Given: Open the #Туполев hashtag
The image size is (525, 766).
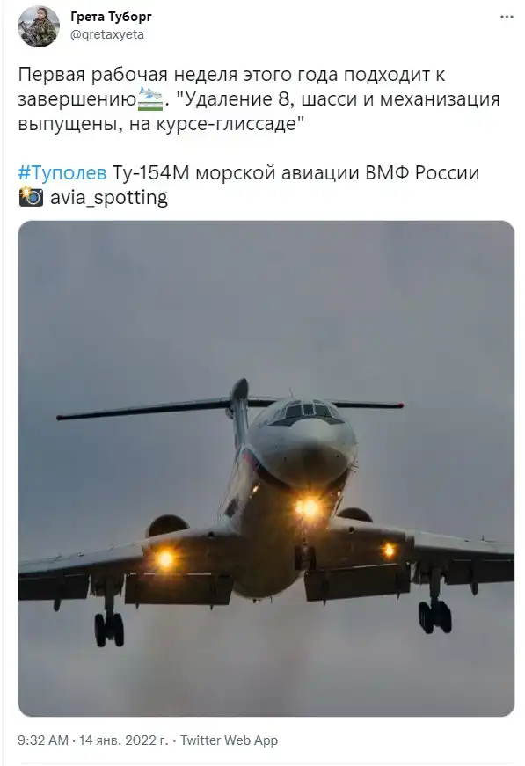Looking at the screenshot, I should (62, 173).
